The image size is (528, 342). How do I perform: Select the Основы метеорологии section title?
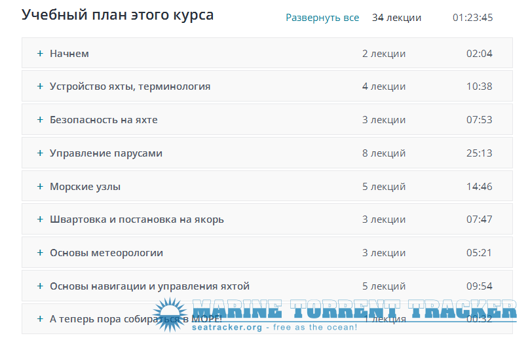click(106, 253)
